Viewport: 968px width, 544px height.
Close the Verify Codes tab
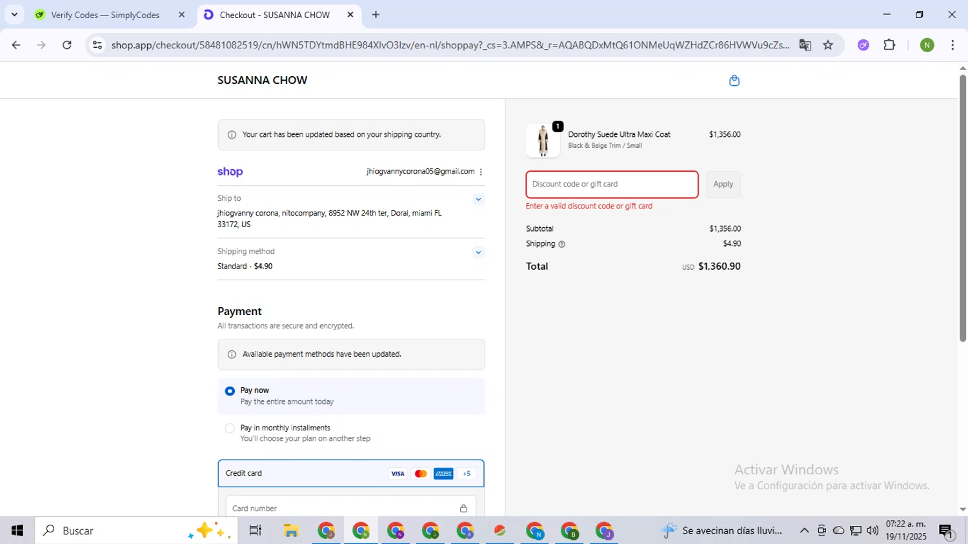pos(181,15)
